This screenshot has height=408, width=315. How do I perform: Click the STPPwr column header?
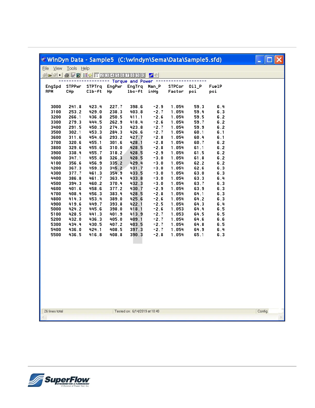click(74, 87)
